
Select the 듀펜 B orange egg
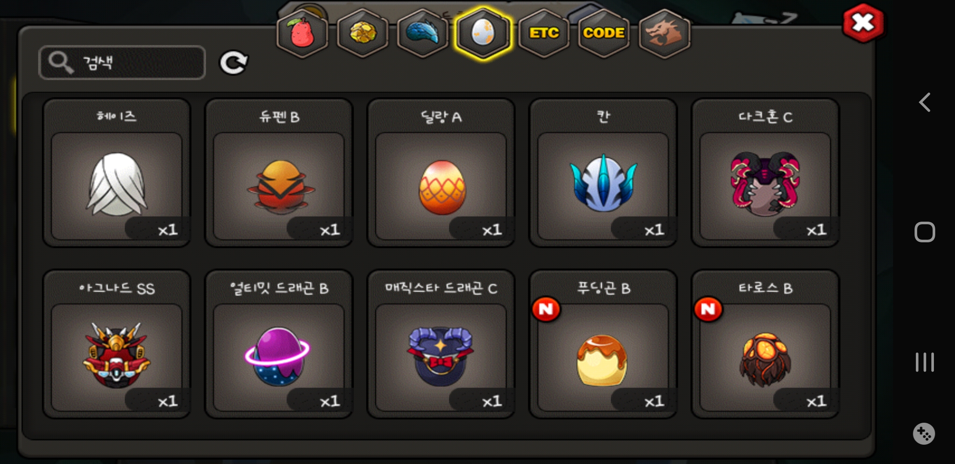[x=279, y=173]
